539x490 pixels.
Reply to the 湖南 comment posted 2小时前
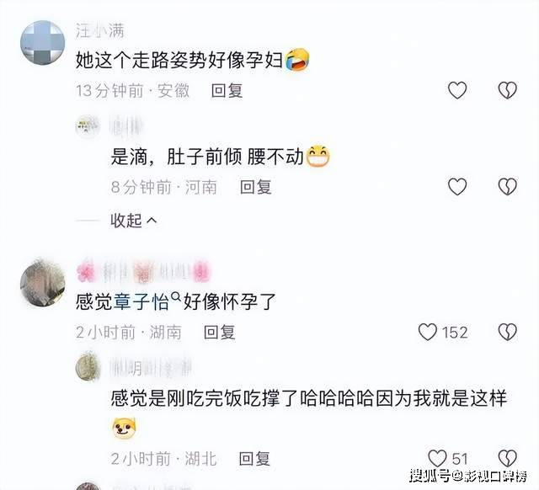click(219, 333)
